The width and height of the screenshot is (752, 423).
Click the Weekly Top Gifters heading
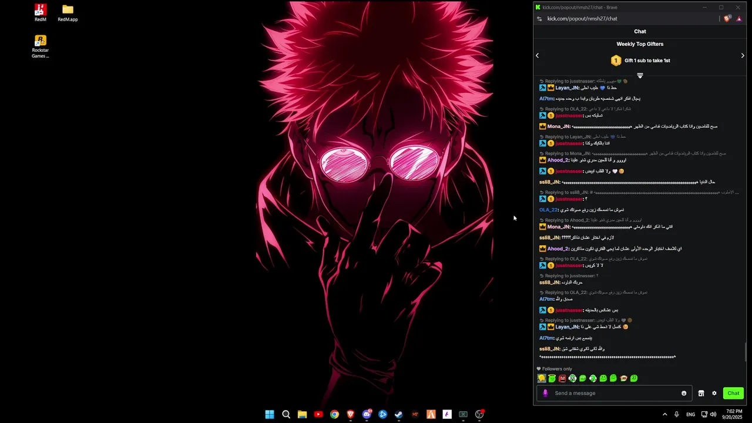coord(640,44)
